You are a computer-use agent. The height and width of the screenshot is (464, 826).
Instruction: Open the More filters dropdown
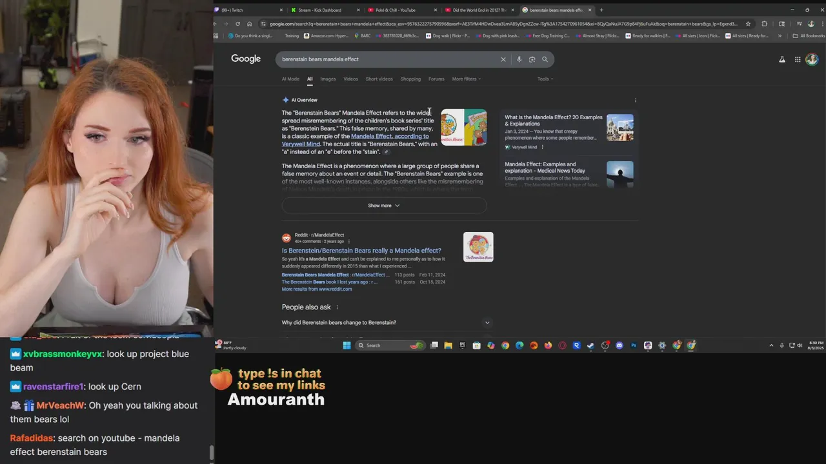click(x=467, y=79)
